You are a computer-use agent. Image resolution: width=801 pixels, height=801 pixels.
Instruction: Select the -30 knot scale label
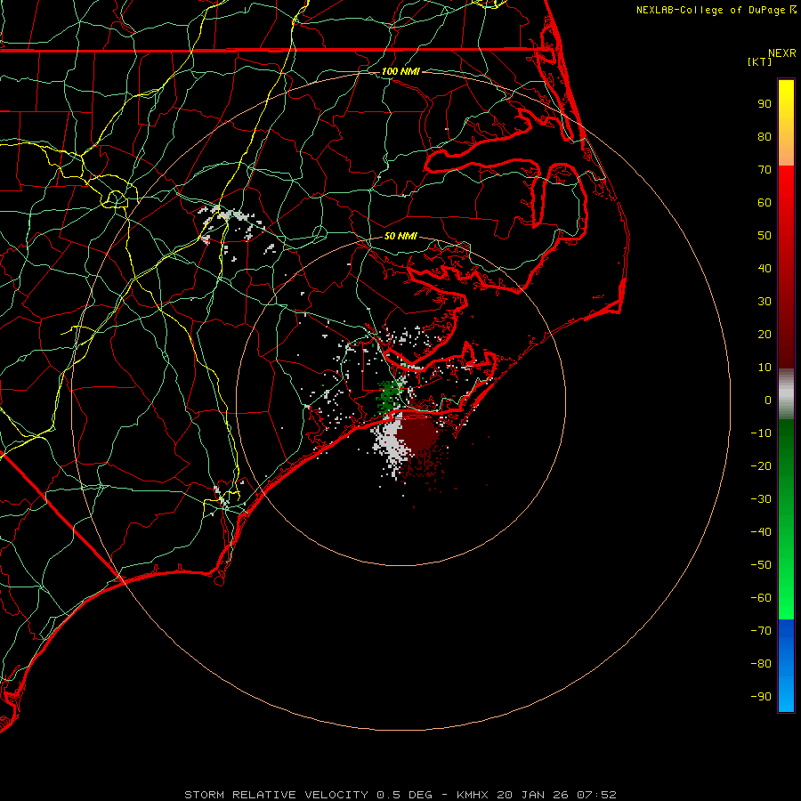(761, 499)
